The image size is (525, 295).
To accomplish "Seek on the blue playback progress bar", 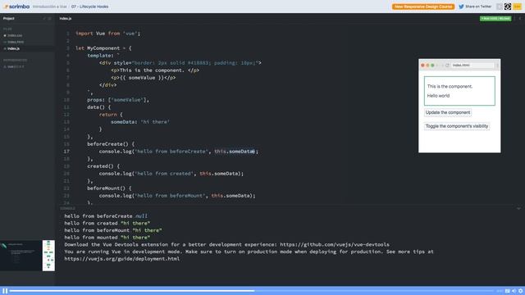I will 251,291.
